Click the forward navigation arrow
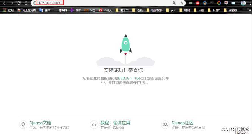The image size is (252, 134). [12, 3]
